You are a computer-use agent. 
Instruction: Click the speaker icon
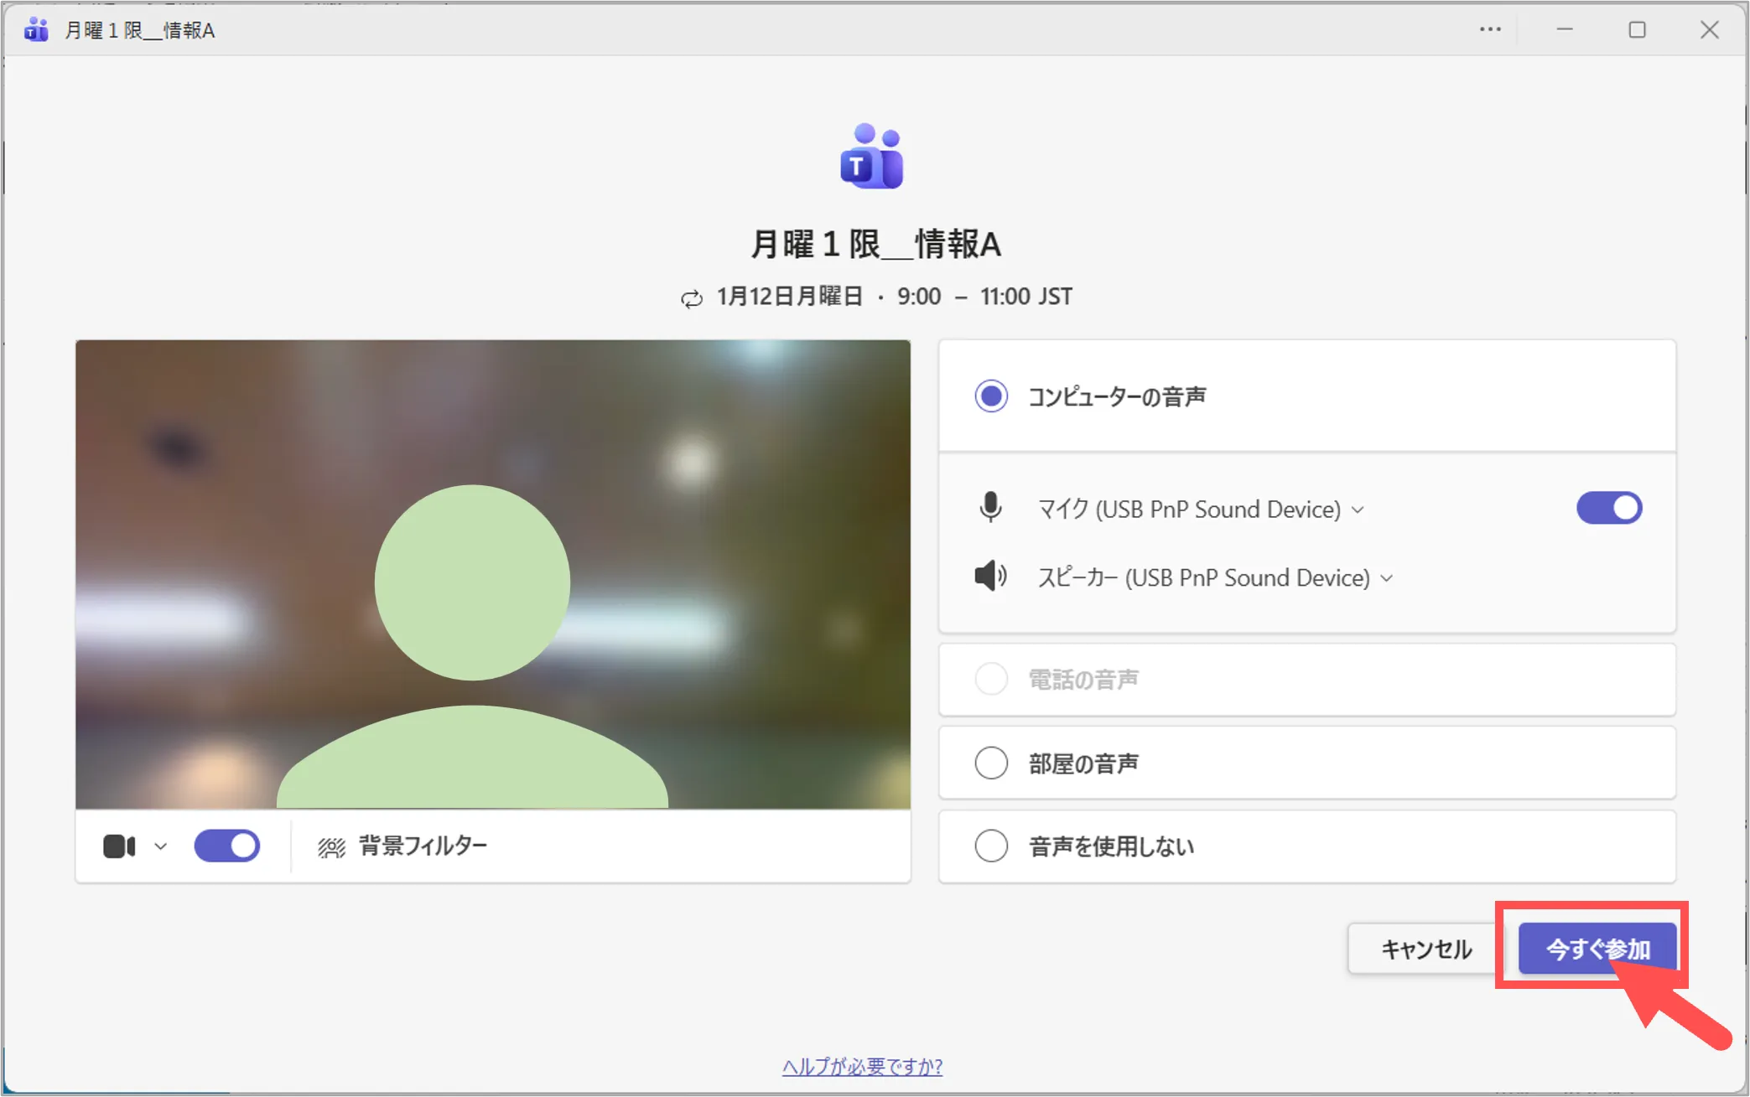(x=990, y=577)
